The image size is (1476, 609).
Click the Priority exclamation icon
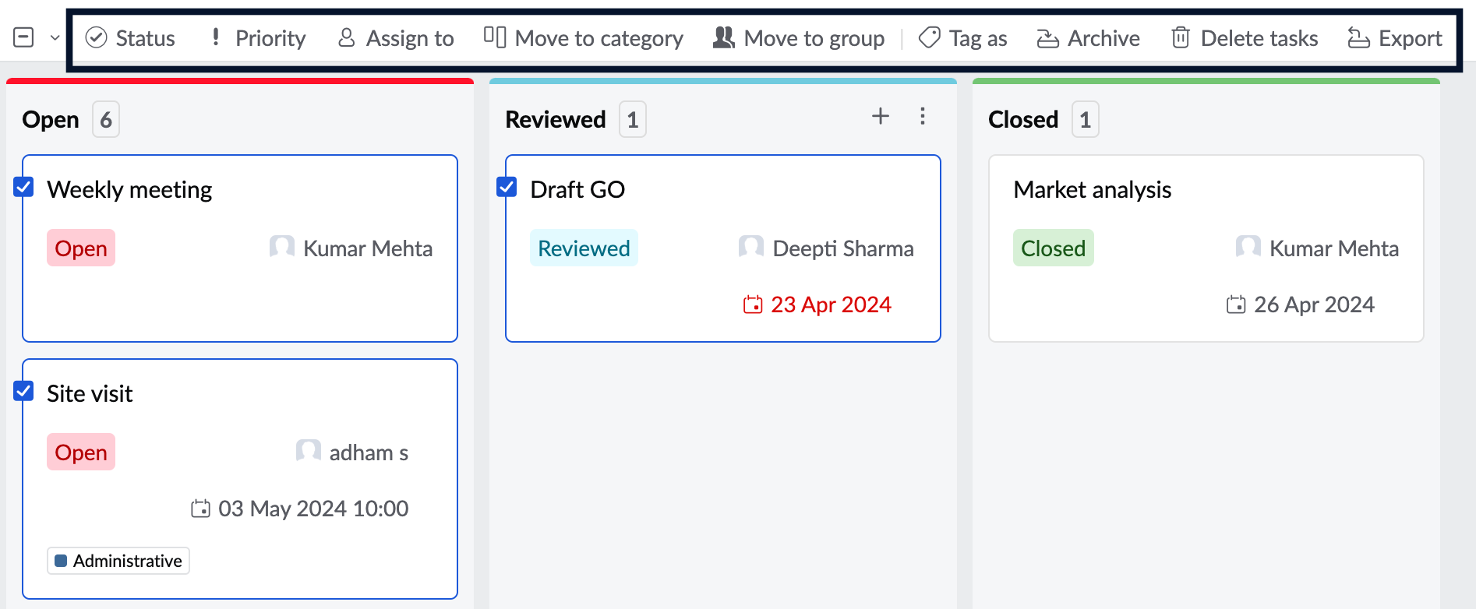pos(216,37)
